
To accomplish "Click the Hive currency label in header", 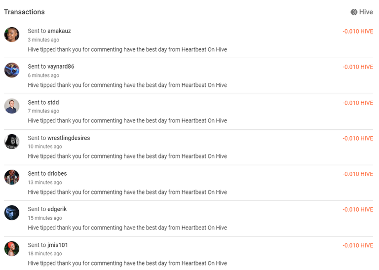I will (x=366, y=12).
